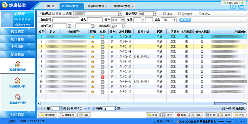The height and width of the screenshot is (124, 248).
Task: Expand the 行政地区 dropdown
Action: pos(120,14)
